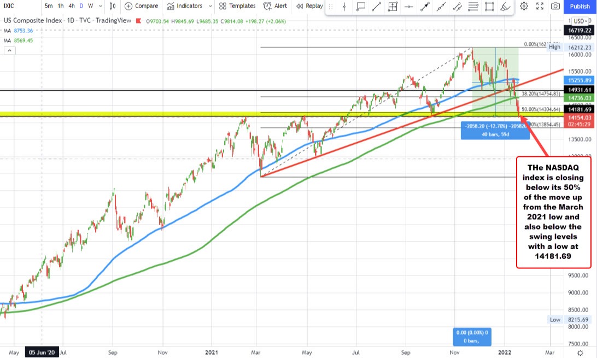Click the 05 Jun '20 date marker
The height and width of the screenshot is (358, 597).
click(42, 353)
